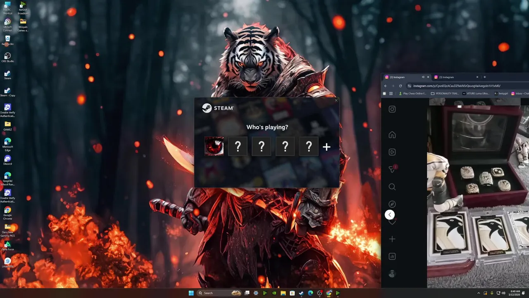
Task: Open Microsoft Edge desktop icon
Action: coord(7,144)
